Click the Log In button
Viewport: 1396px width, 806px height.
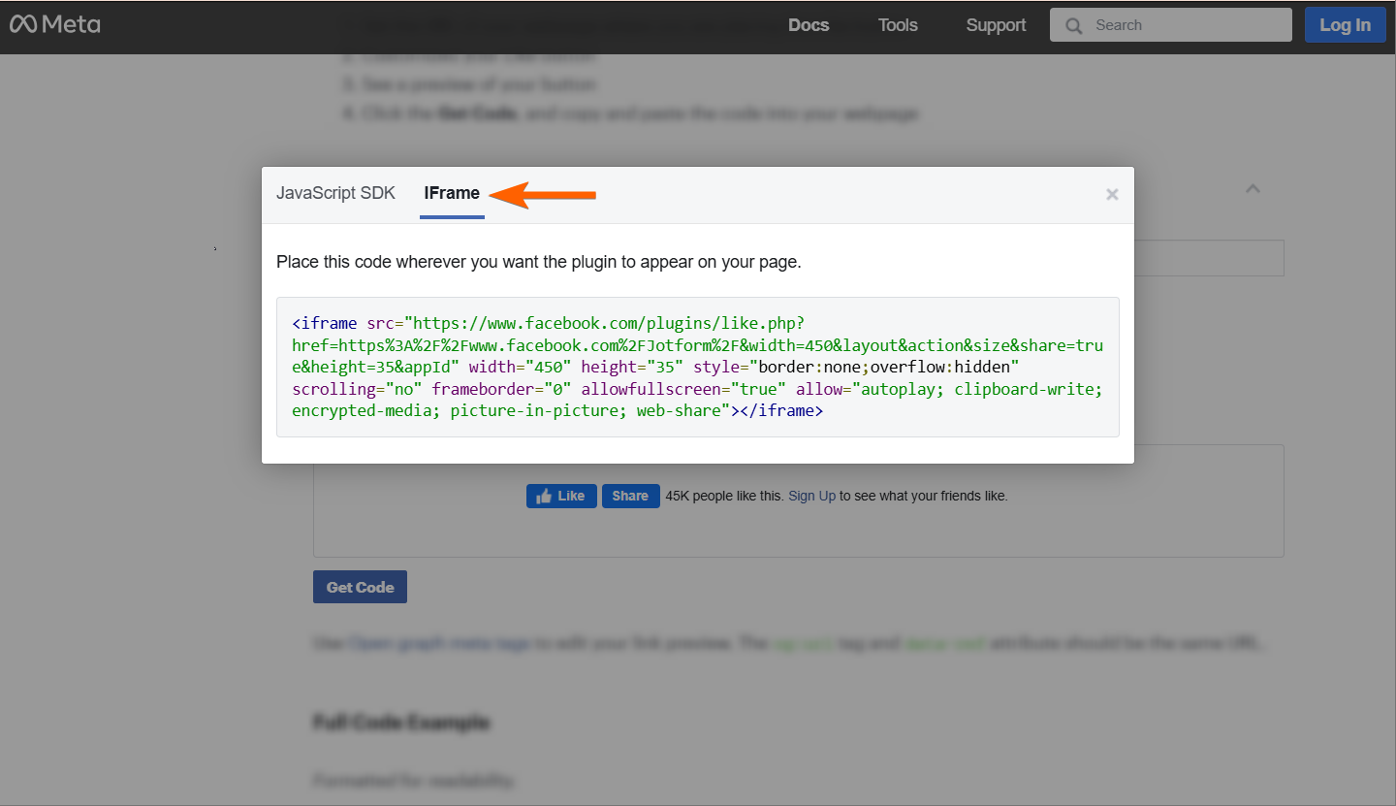pyautogui.click(x=1346, y=24)
